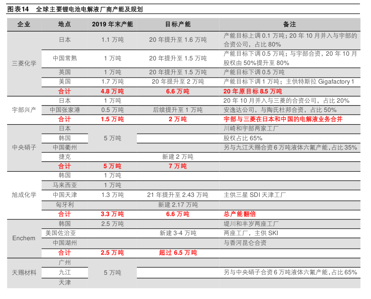Click the 中国张家港 location cell
Screen dimensions: 371x299
click(65, 110)
